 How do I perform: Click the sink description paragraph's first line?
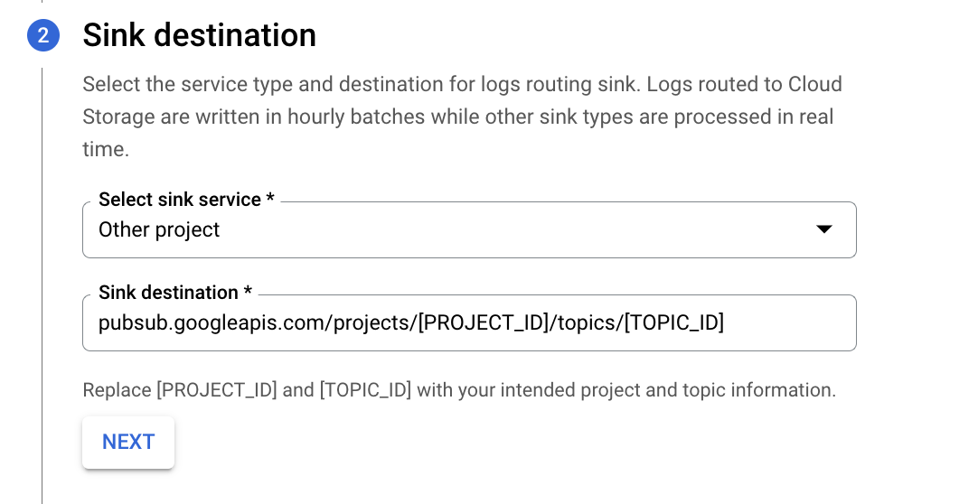tap(461, 84)
